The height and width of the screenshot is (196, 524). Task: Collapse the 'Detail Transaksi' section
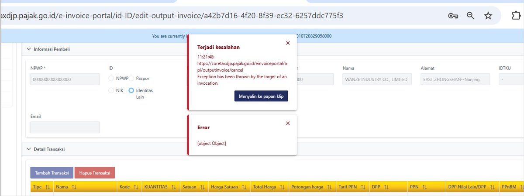29,149
